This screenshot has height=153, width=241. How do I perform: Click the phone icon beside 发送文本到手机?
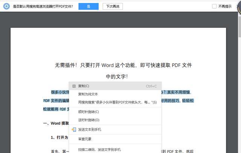[74, 130]
